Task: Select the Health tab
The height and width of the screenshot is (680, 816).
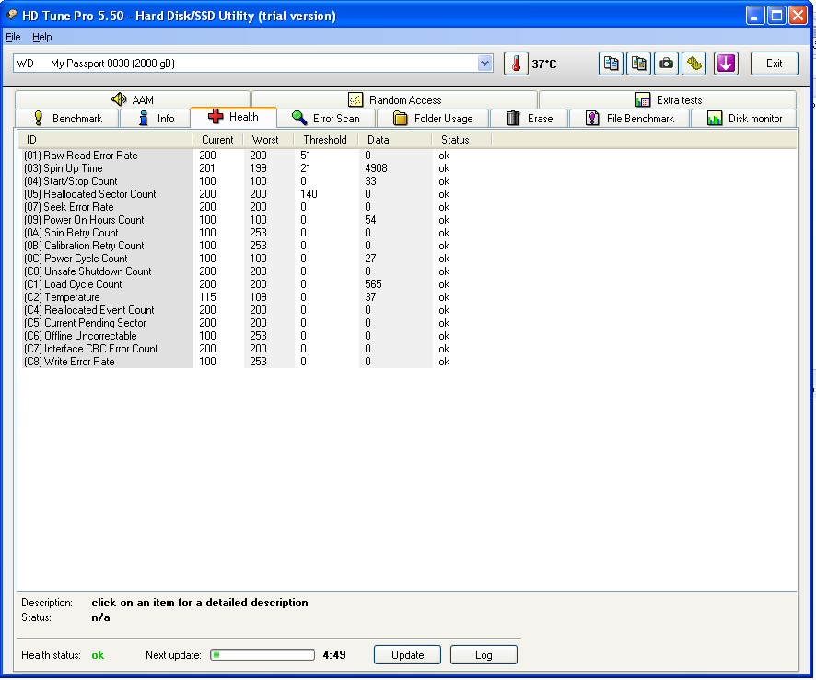Action: point(233,117)
